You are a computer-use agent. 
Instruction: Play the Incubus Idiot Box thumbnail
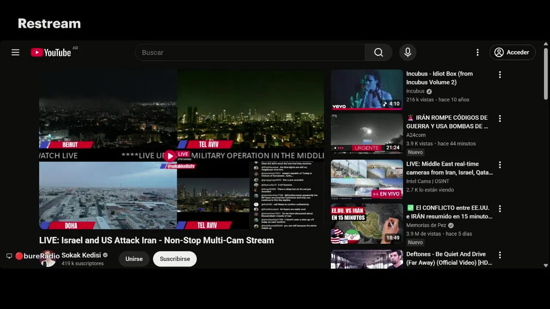[367, 90]
